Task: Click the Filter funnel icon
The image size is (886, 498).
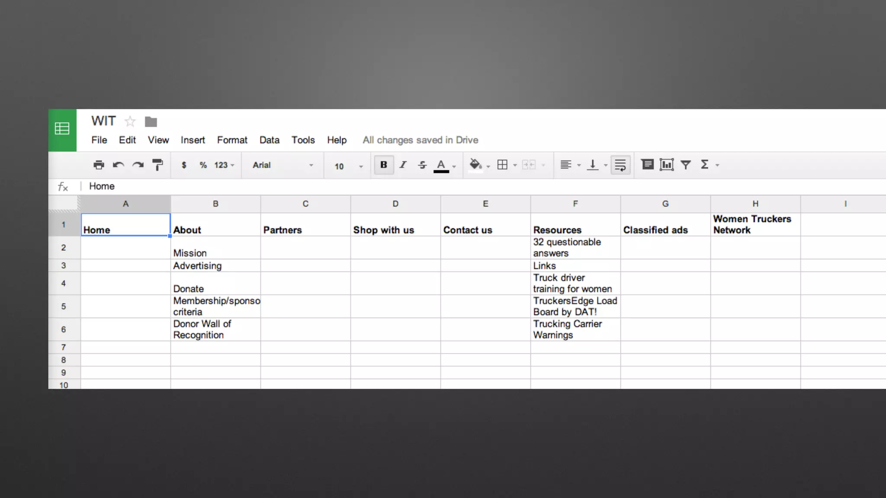Action: click(x=686, y=165)
